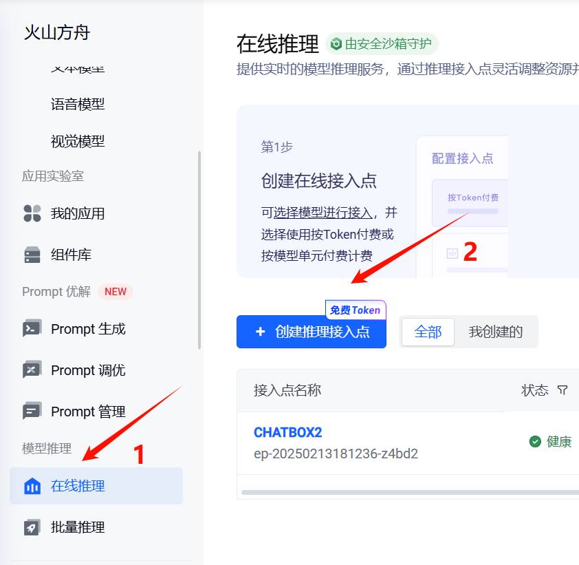Open Prompt 生成 page
This screenshot has width=579, height=565.
[88, 328]
